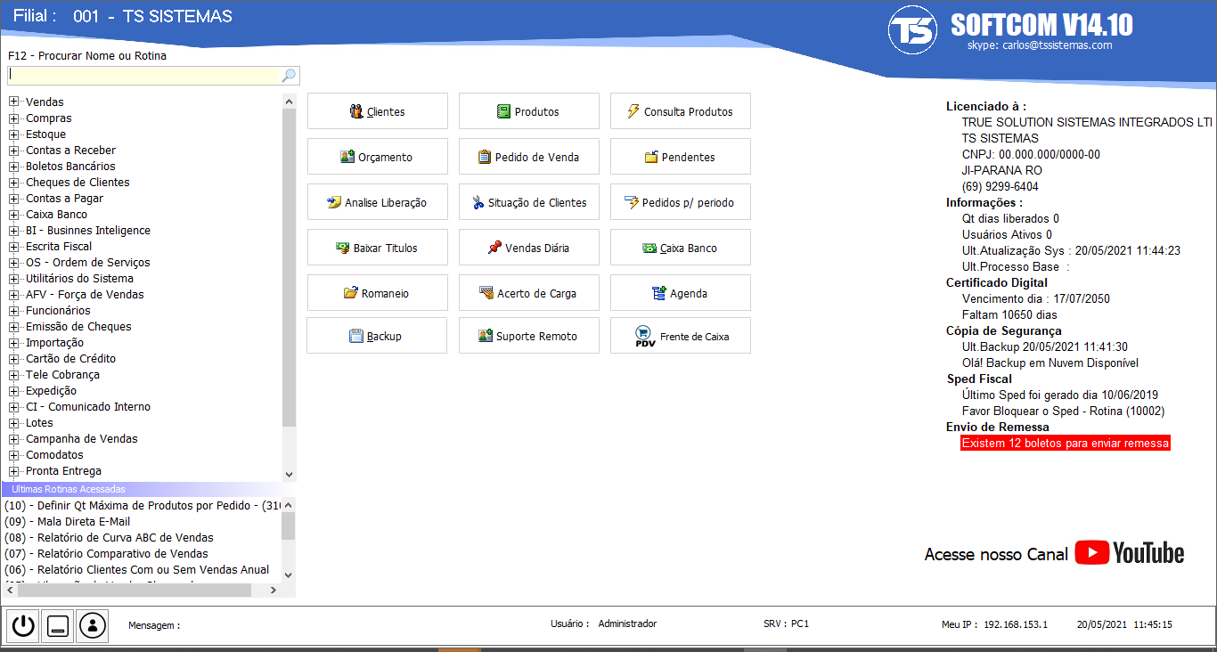This screenshot has height=652, width=1217.
Task: Open the YouTube channel logo
Action: 1129,553
